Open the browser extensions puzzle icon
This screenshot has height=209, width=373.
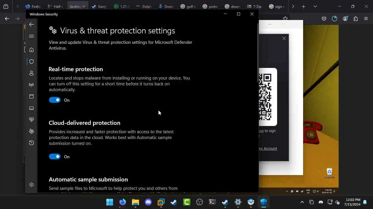coord(356,19)
